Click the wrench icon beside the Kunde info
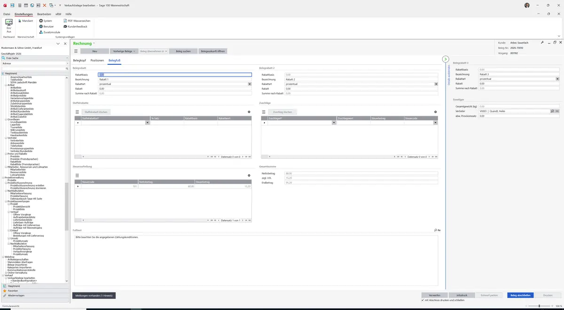Image resolution: width=564 pixels, height=310 pixels. (542, 43)
